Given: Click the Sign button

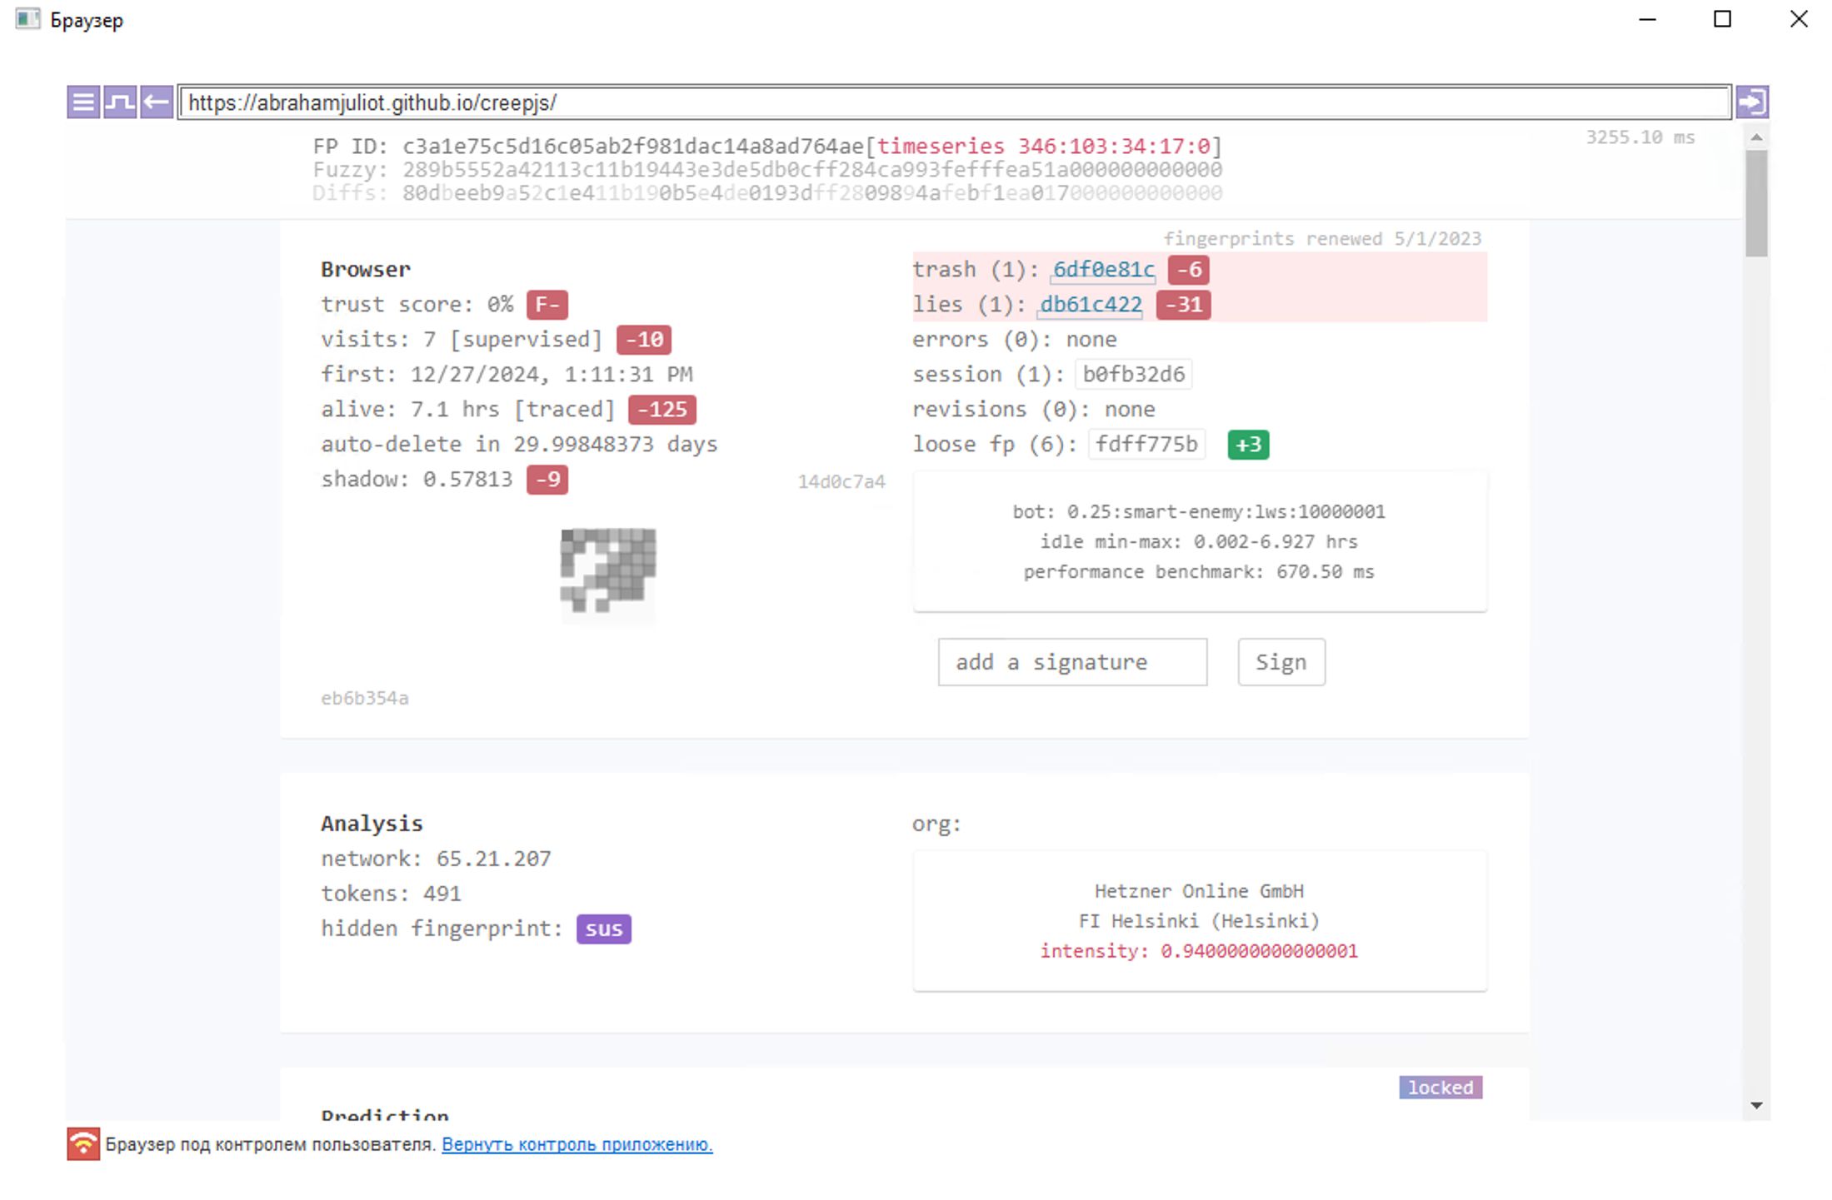Looking at the screenshot, I should point(1280,662).
